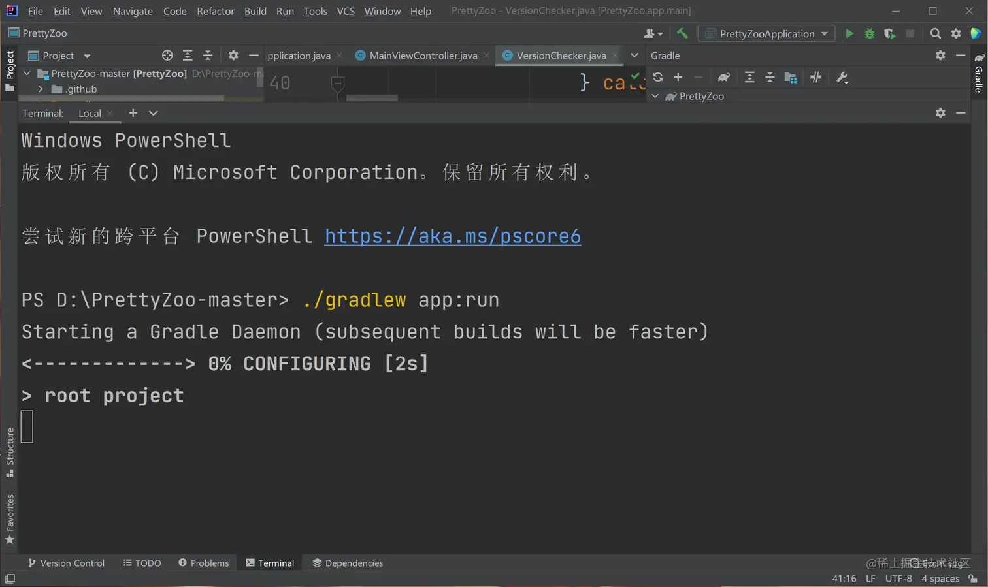Expand all in Project panel
Image resolution: width=988 pixels, height=587 pixels.
point(188,56)
